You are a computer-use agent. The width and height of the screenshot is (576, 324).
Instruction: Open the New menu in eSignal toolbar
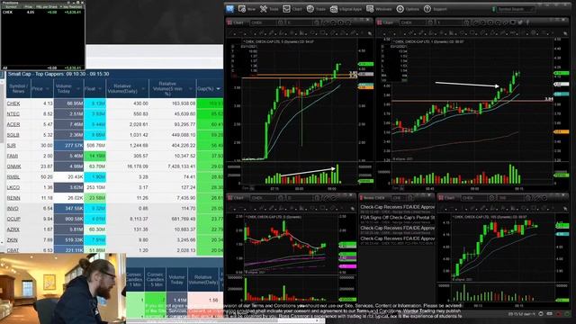[x=247, y=9]
